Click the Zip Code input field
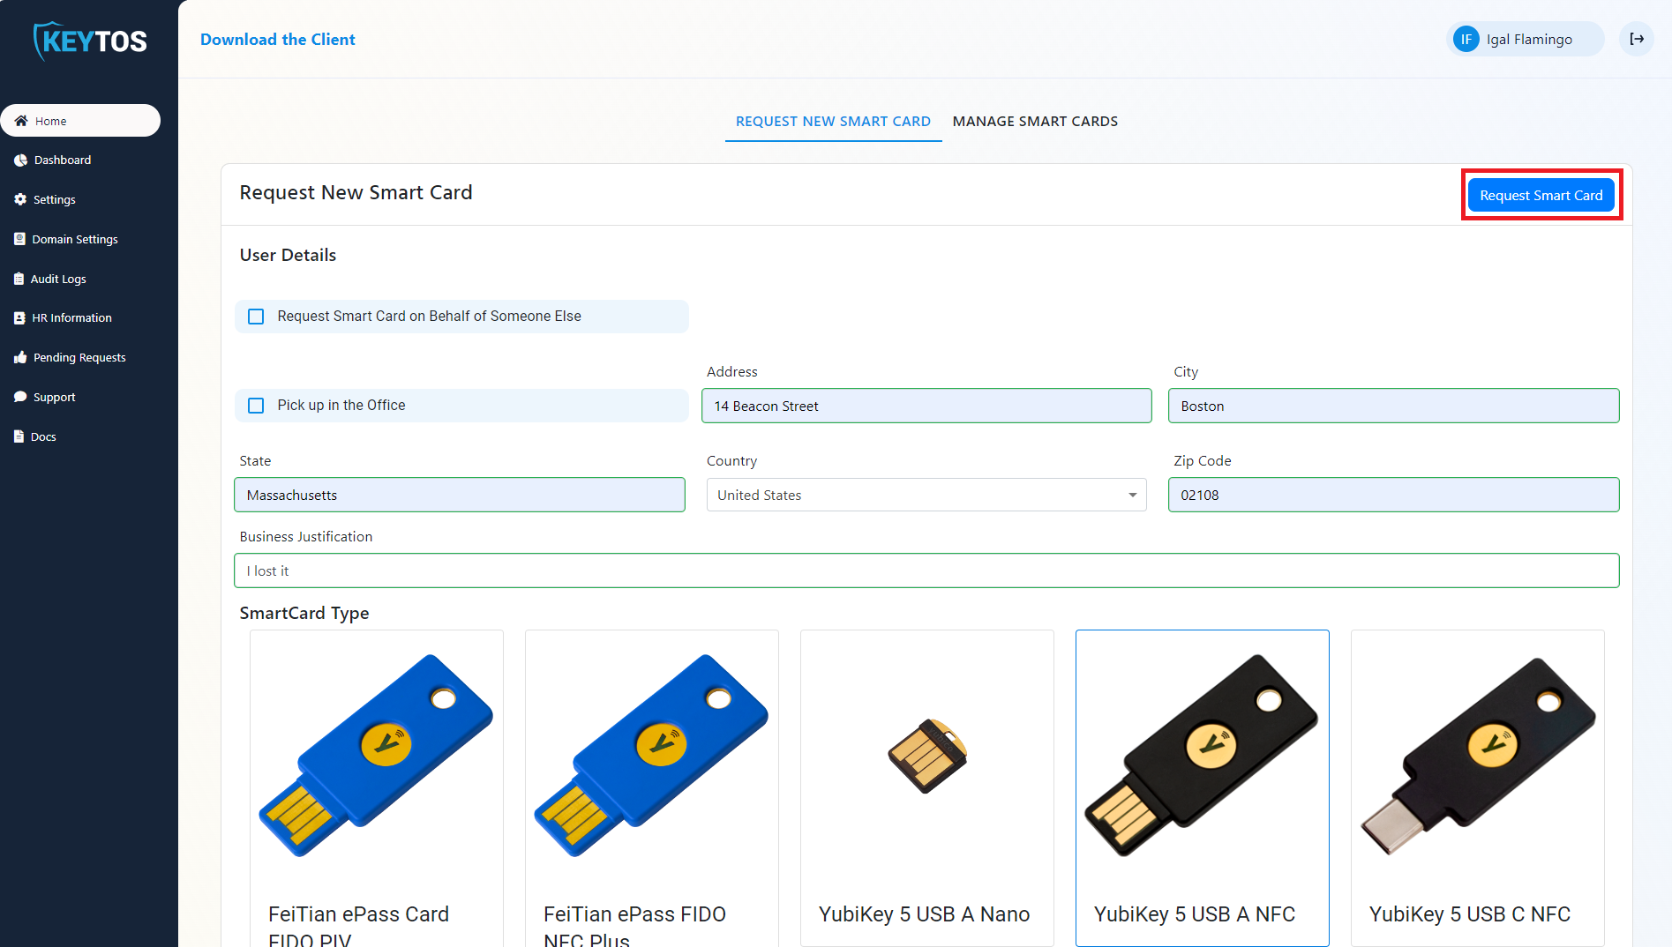 [x=1393, y=495]
